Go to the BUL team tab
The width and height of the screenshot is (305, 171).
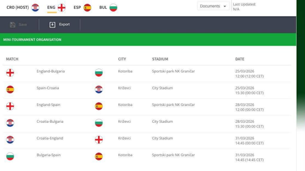[108, 7]
